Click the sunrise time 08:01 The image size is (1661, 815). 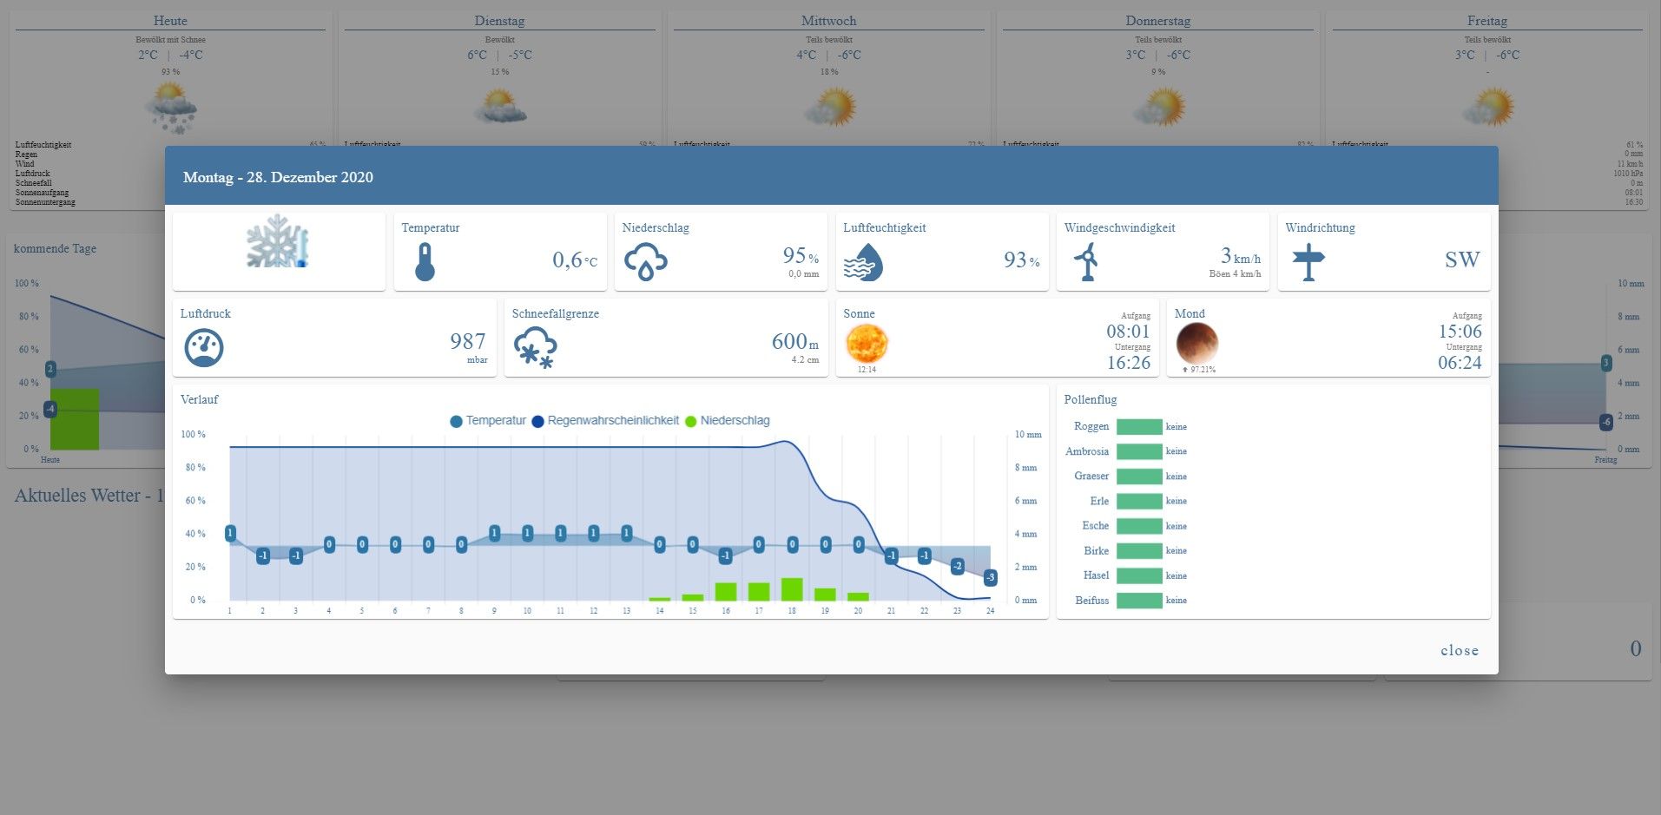pos(1128,332)
